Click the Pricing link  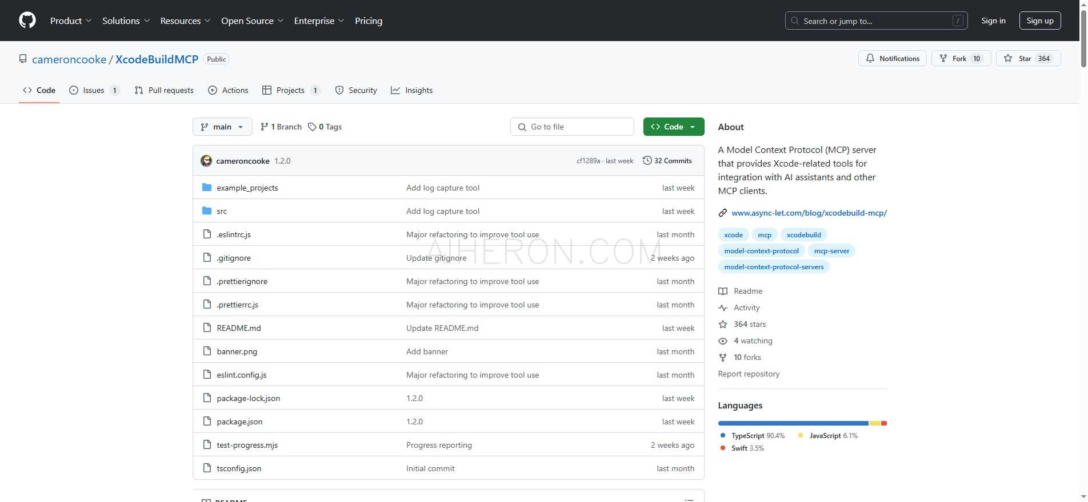(369, 21)
